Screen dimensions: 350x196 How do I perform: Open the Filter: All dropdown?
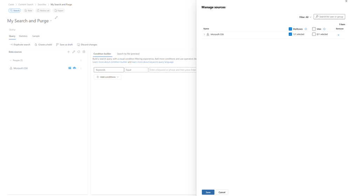click(305, 17)
